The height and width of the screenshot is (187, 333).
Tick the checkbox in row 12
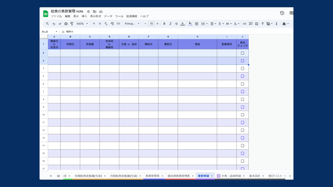tap(243, 130)
